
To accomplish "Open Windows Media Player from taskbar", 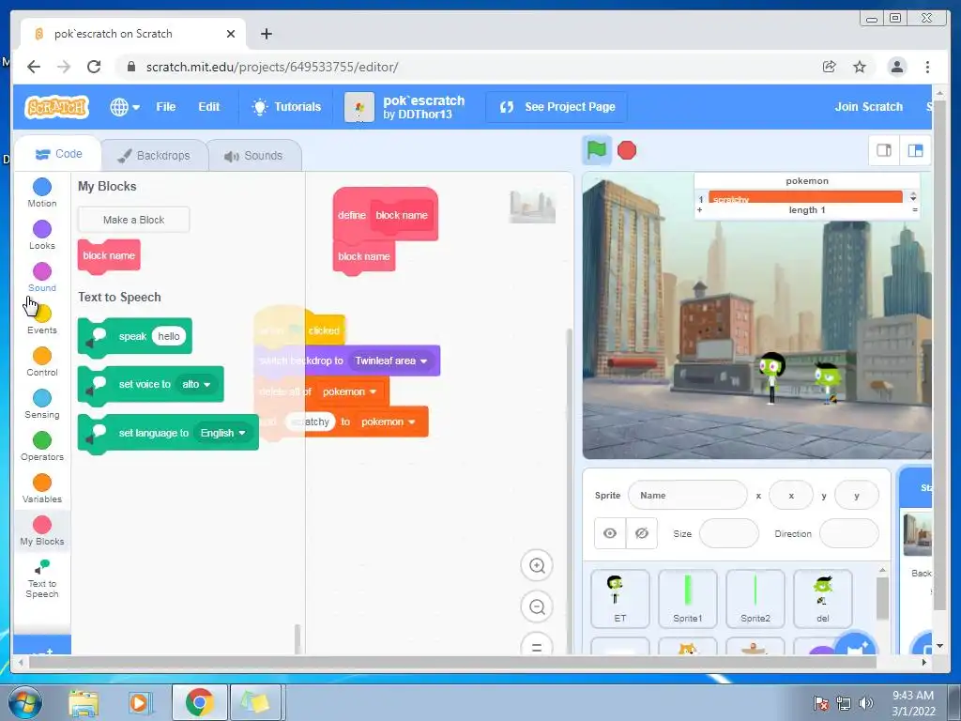I will point(139,702).
